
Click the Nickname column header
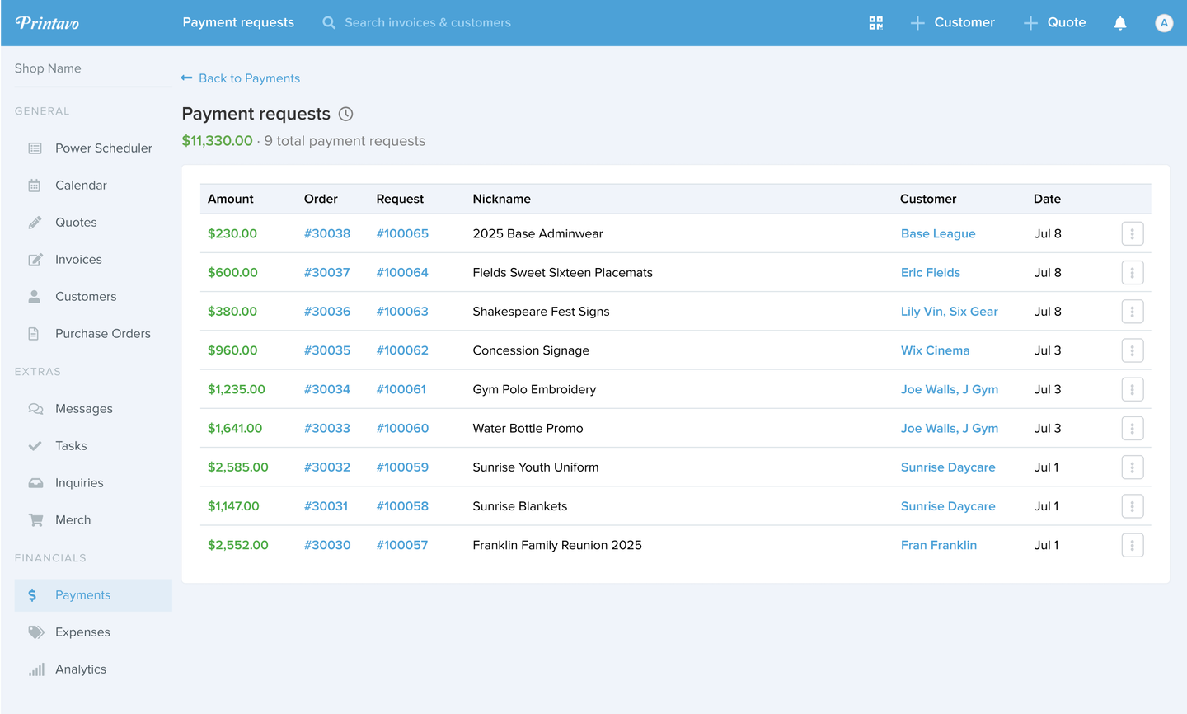point(502,199)
